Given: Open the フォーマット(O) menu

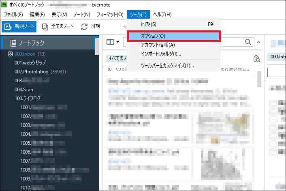Looking at the screenshot, I should (x=110, y=15).
